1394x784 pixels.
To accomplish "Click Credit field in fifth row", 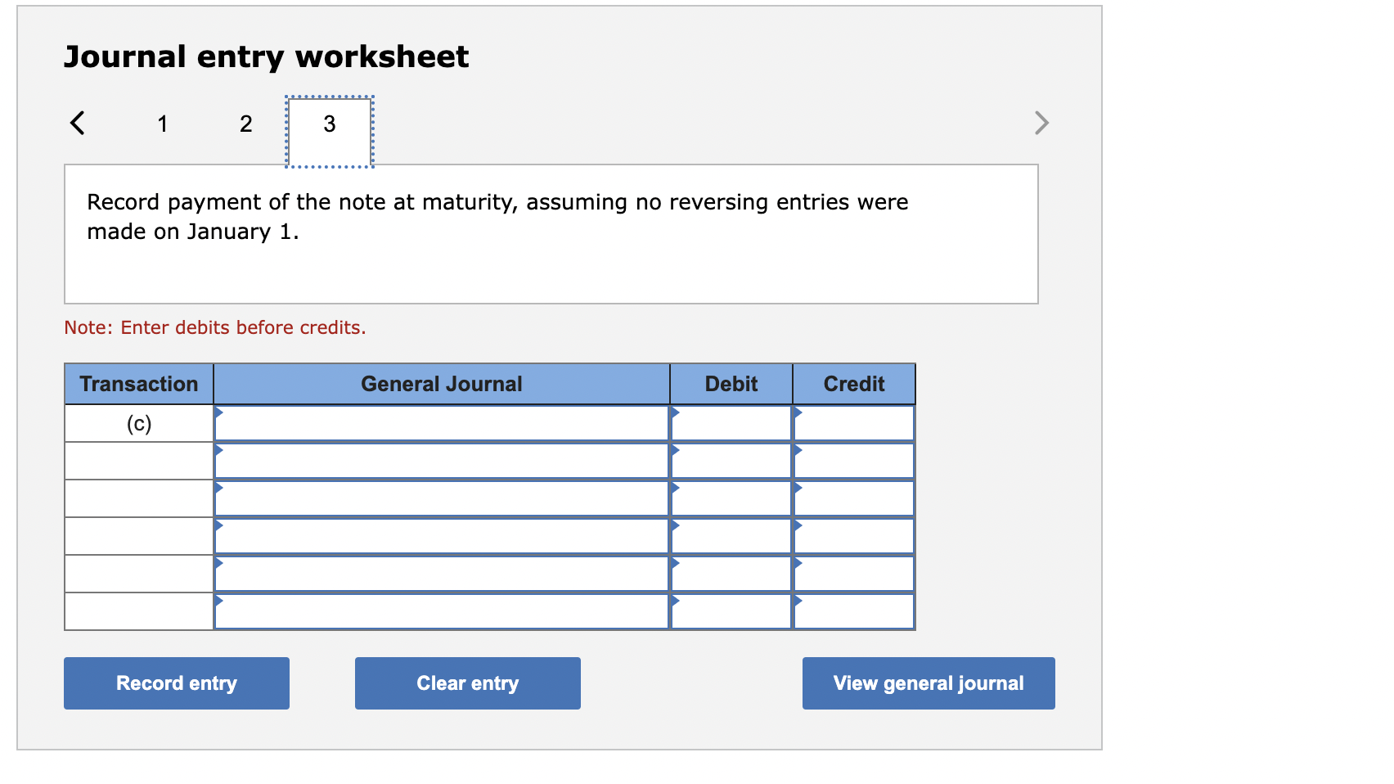I will pyautogui.click(x=854, y=574).
